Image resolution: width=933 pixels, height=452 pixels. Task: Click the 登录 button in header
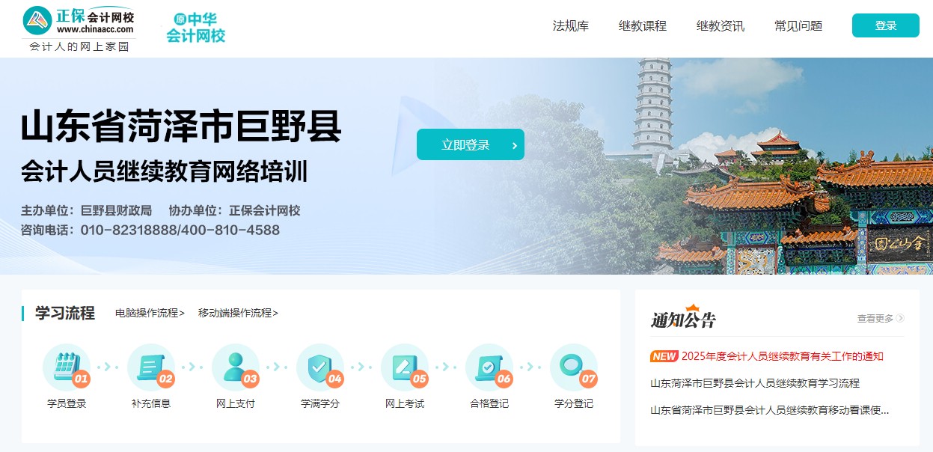(886, 25)
